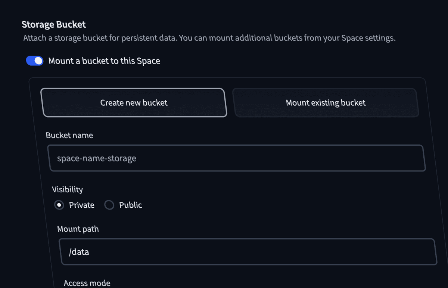
Task: Click the blue toggle switch knob
Action: pos(38,61)
